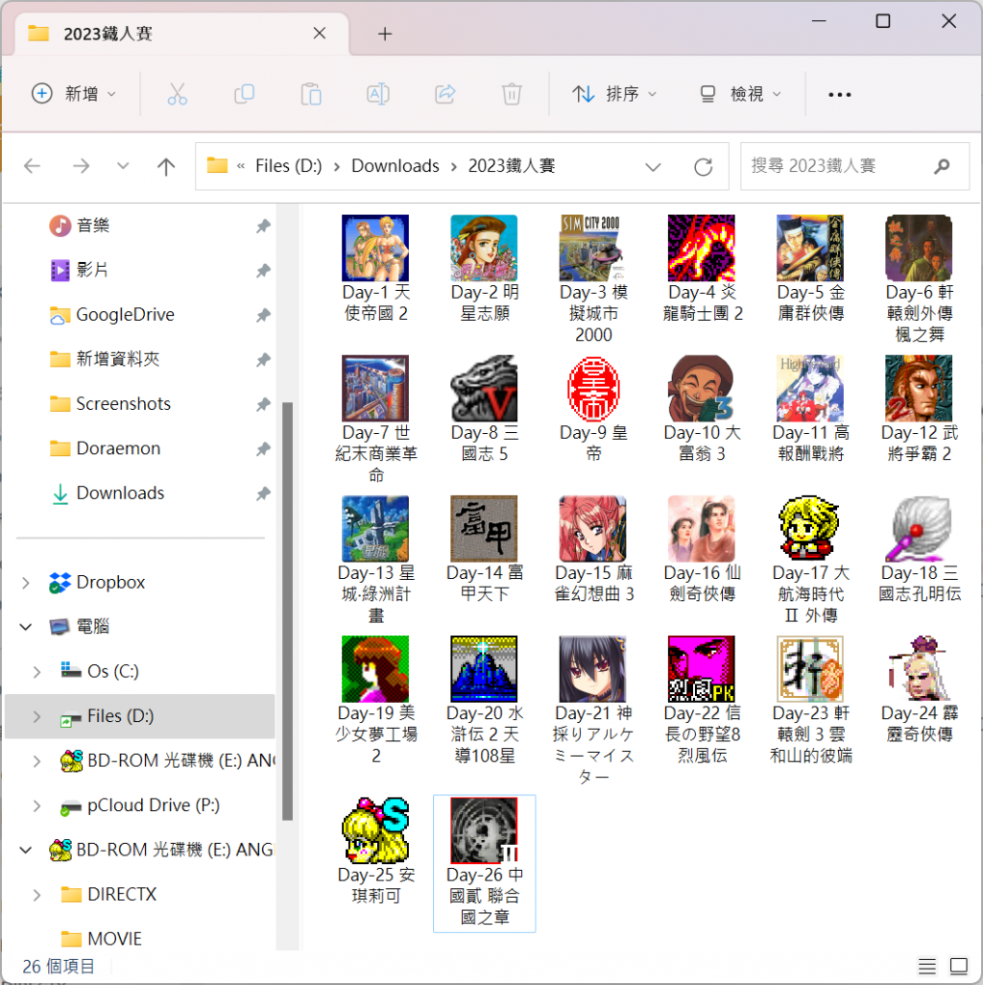Collapse the 電腦 tree node
Image resolution: width=983 pixels, height=985 pixels.
[x=26, y=626]
